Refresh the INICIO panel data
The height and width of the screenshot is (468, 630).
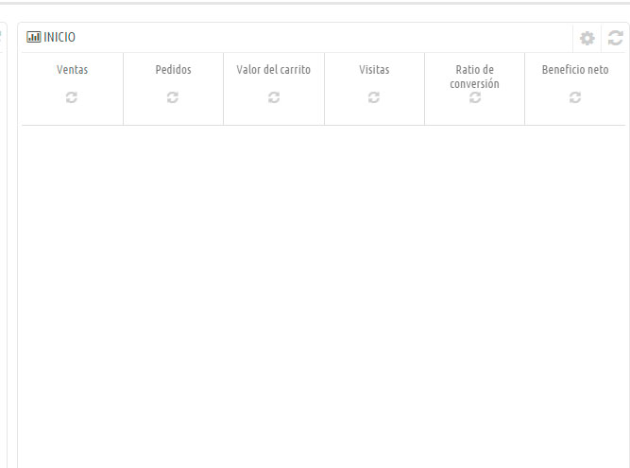[x=616, y=38]
